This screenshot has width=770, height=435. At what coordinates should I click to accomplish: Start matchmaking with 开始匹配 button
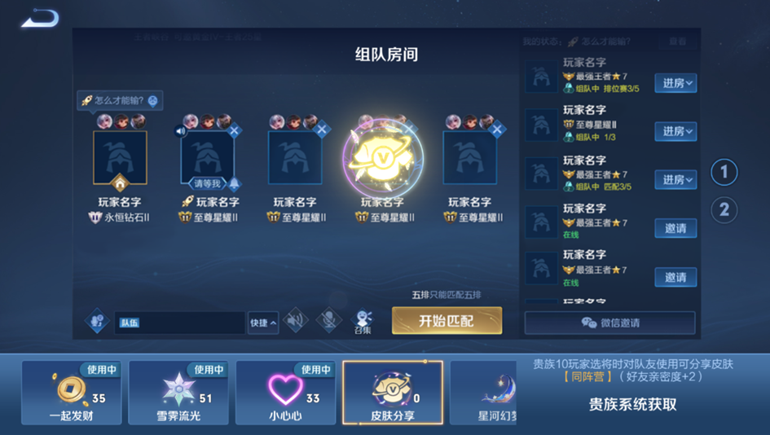tap(447, 321)
